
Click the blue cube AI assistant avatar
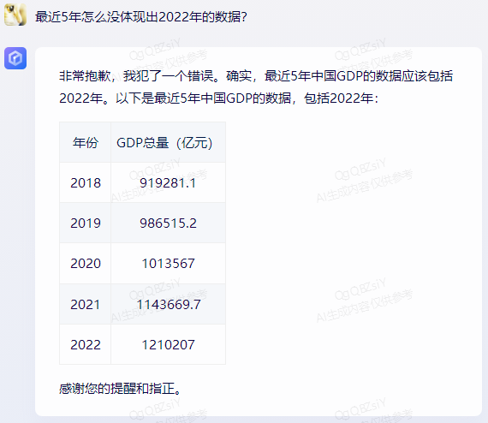click(15, 58)
